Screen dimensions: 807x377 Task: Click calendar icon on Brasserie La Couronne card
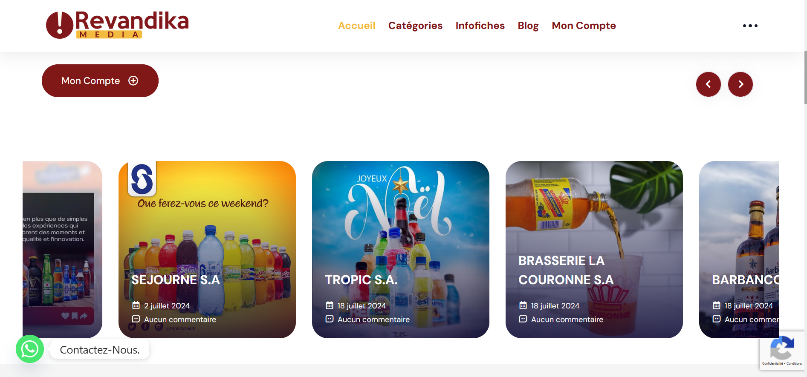[523, 305]
